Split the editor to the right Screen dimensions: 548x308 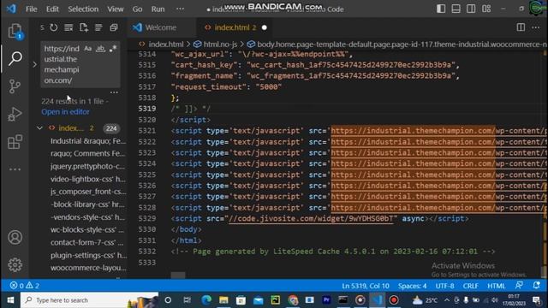(x=521, y=27)
